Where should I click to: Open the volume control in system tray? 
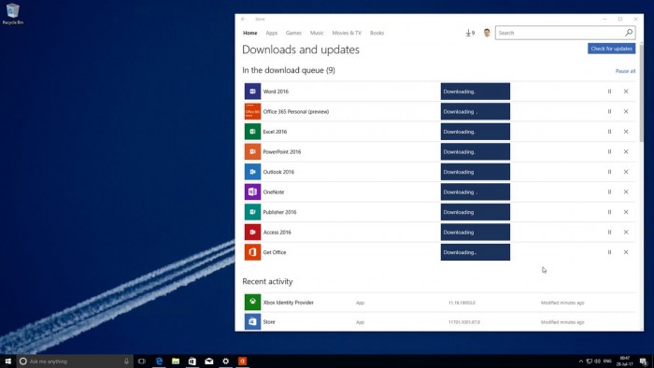(x=597, y=361)
